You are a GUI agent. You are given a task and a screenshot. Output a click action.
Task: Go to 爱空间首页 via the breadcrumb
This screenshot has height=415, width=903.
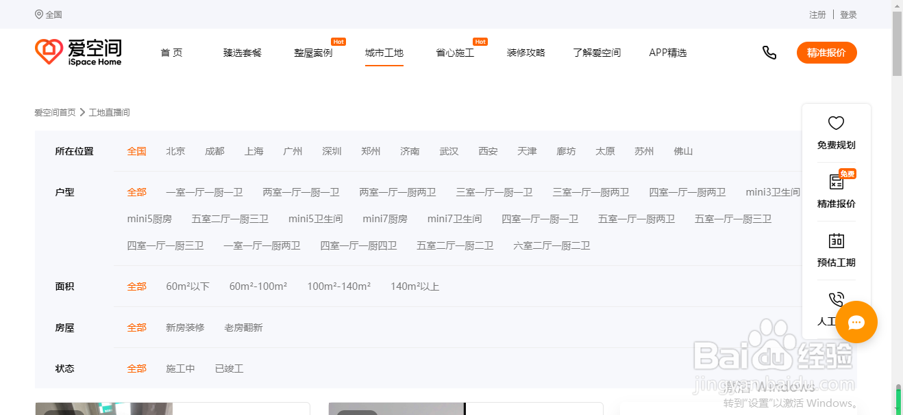[x=54, y=112]
